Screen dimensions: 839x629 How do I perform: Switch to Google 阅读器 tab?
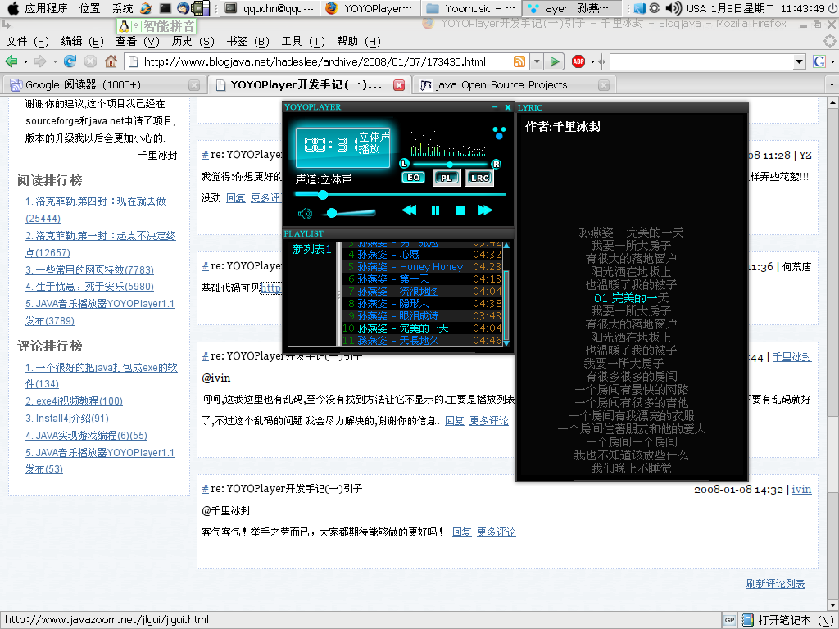(x=104, y=84)
